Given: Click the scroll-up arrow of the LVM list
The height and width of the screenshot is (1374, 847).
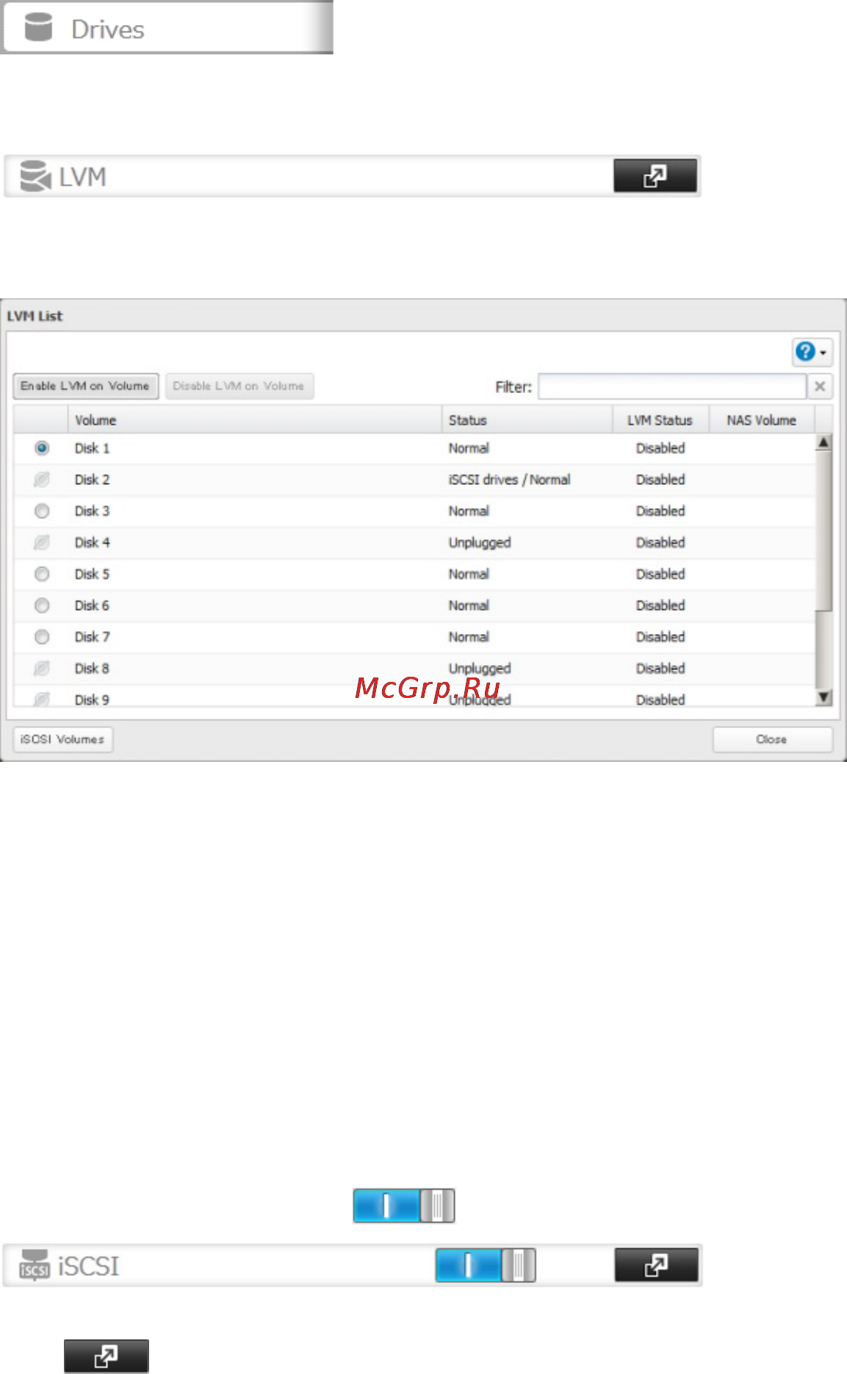Looking at the screenshot, I should click(x=824, y=442).
